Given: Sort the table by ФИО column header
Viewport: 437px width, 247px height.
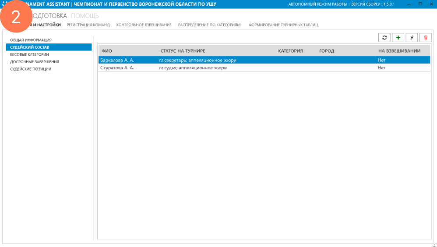Looking at the screenshot, I should pos(107,51).
